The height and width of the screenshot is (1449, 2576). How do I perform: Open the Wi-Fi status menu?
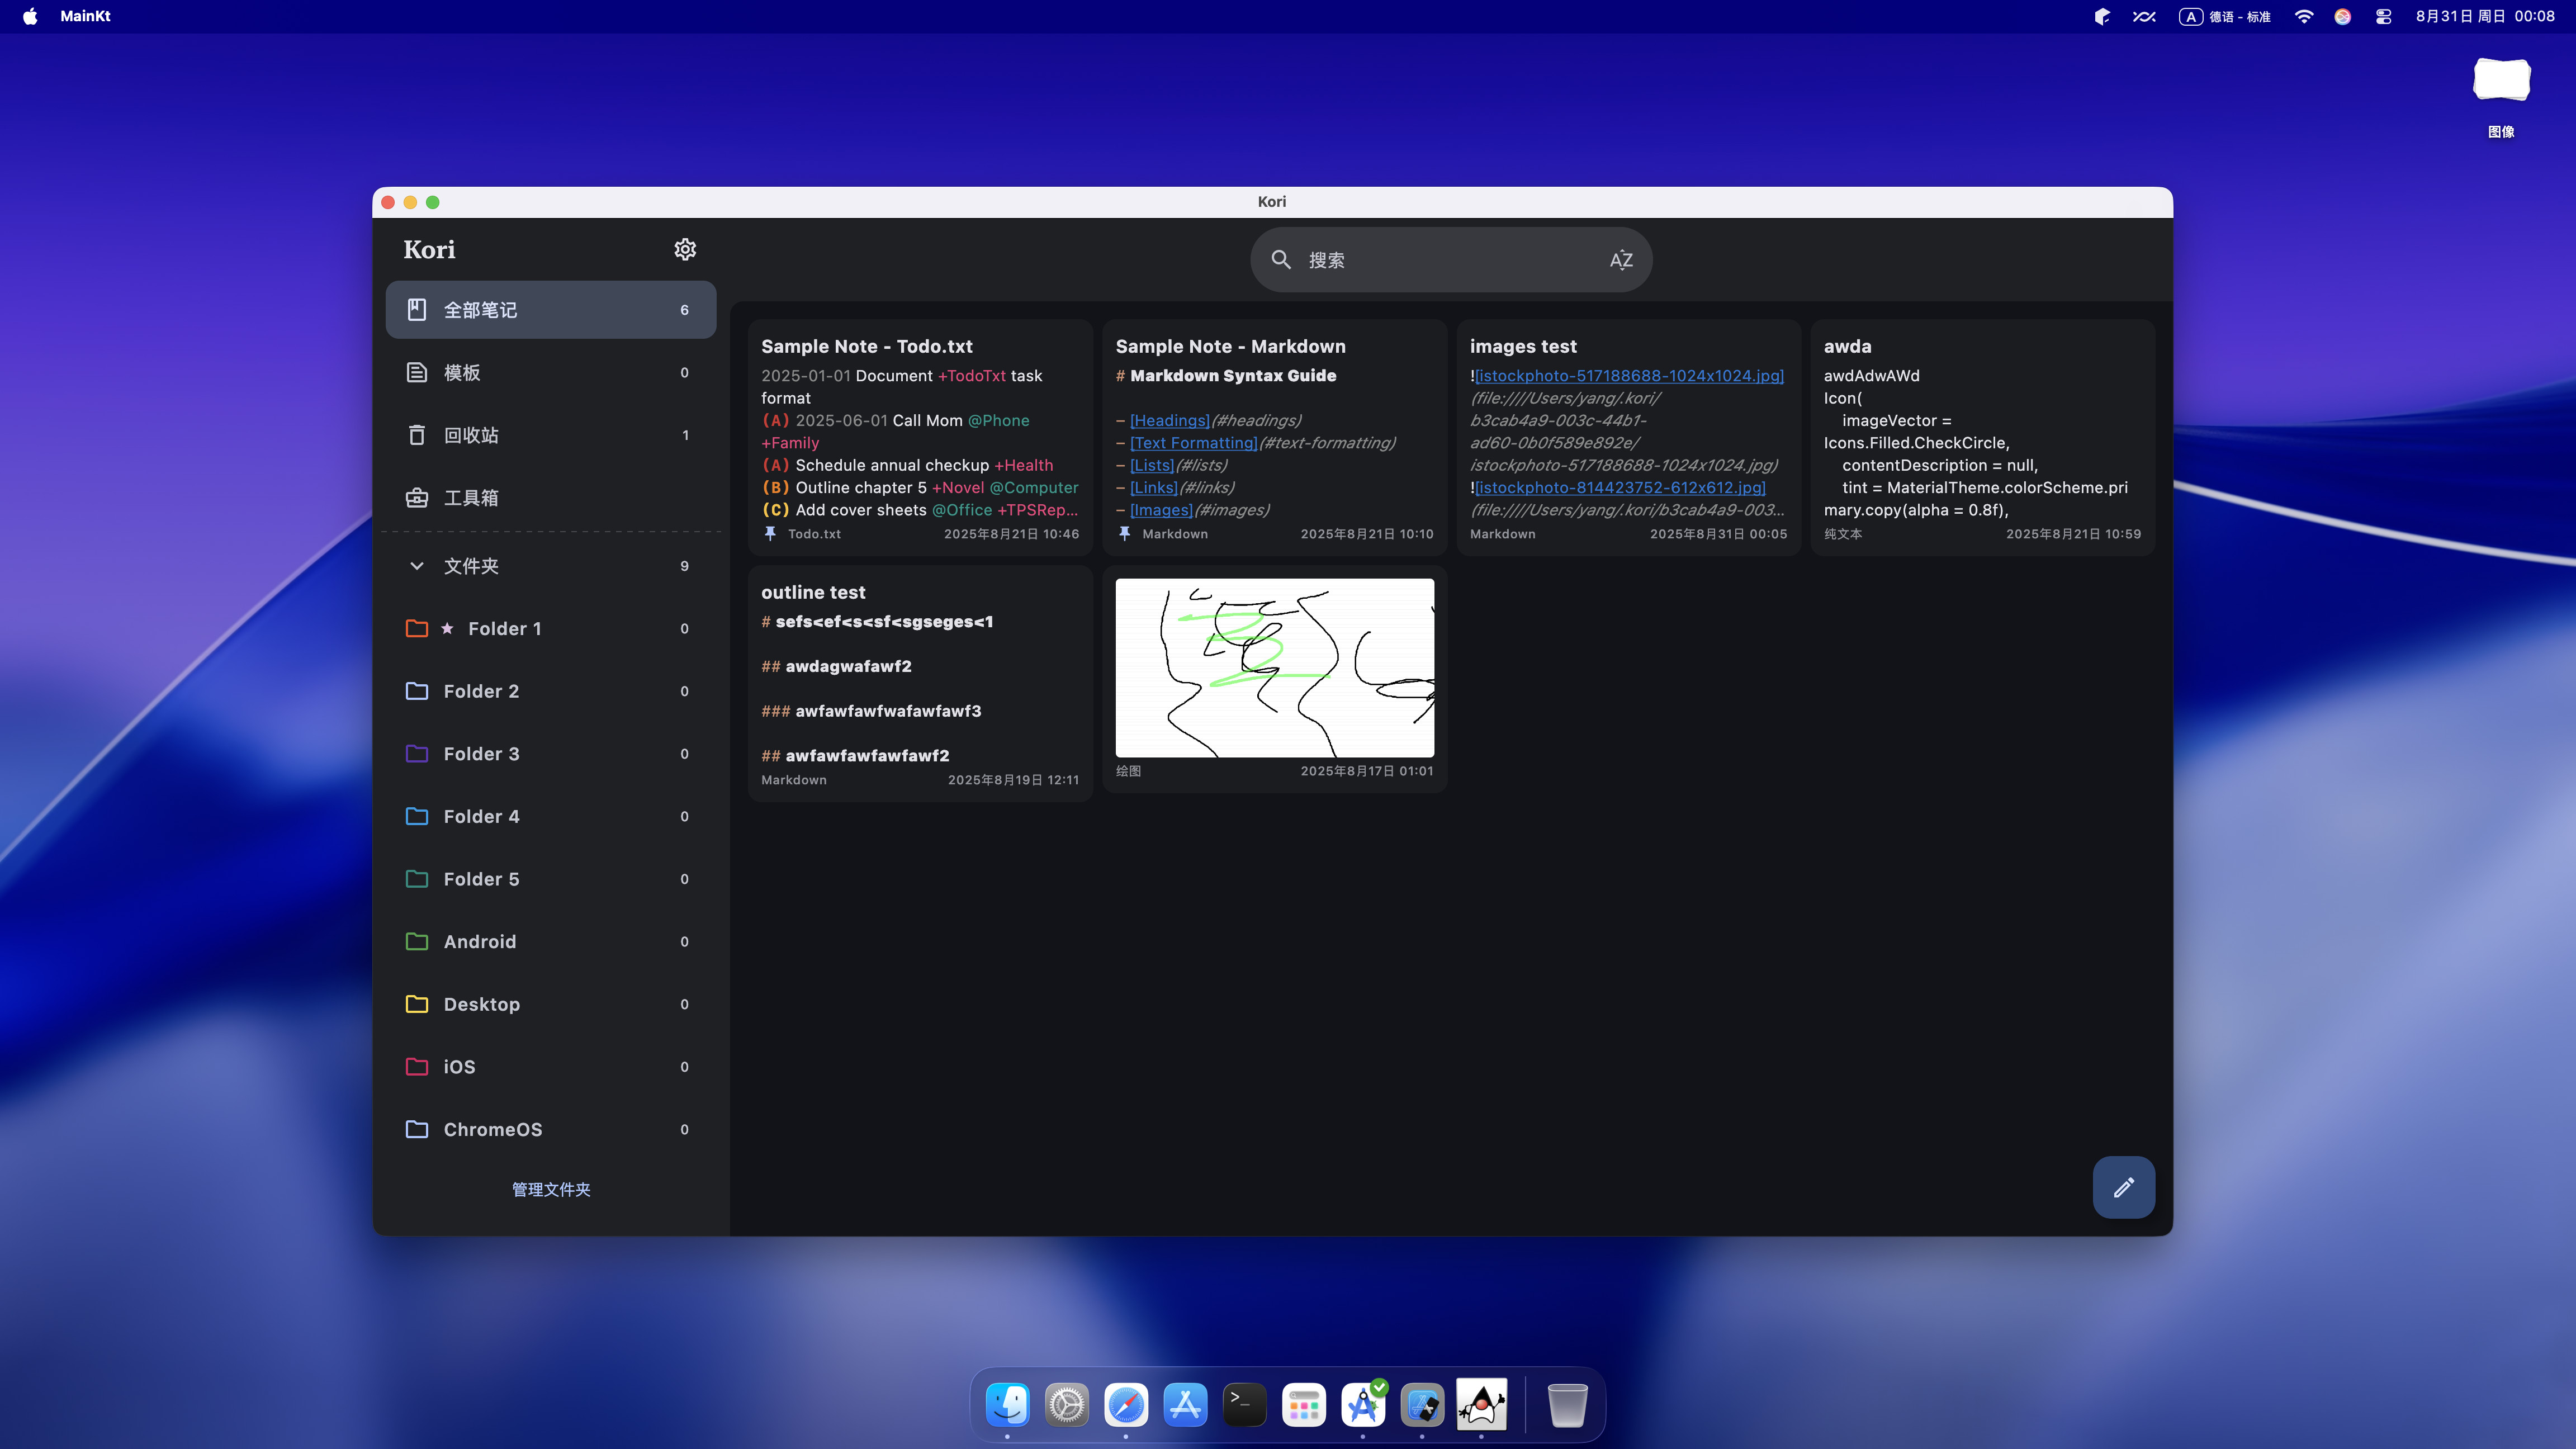2303,16
